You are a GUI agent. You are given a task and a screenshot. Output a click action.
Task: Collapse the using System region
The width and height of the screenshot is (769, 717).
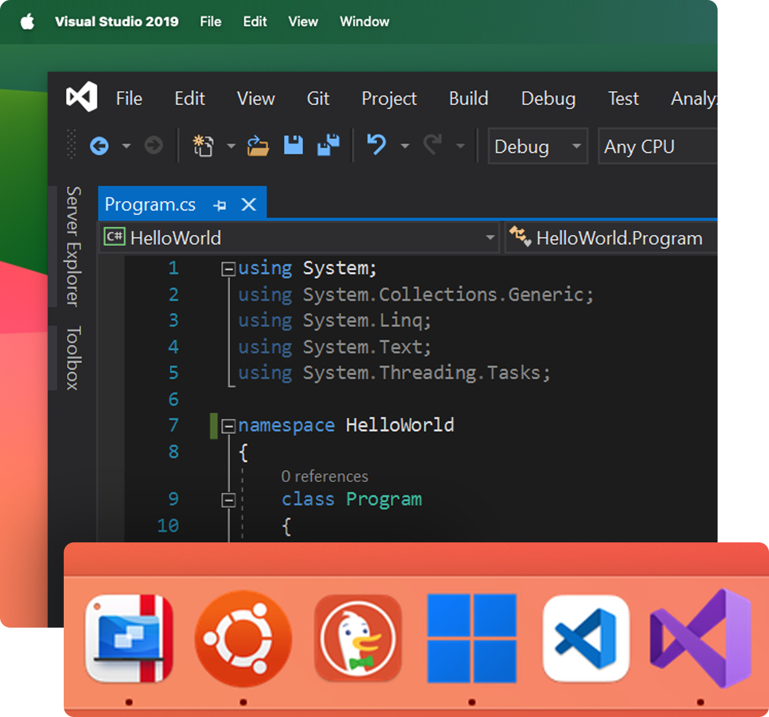(x=228, y=268)
